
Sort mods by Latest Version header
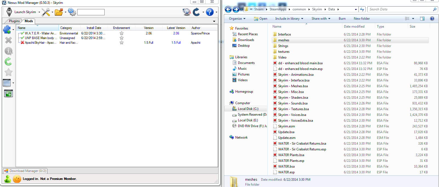tap(176, 28)
